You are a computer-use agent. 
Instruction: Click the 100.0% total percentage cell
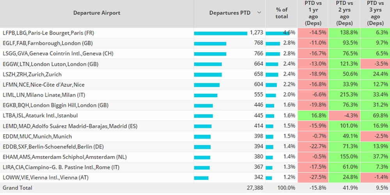pos(286,188)
